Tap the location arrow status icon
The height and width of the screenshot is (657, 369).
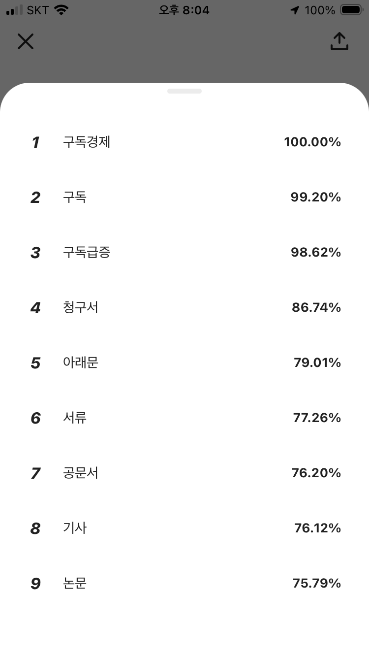click(x=295, y=10)
